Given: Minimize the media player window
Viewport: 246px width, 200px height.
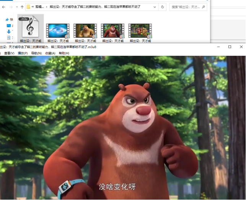Looking at the screenshot, I should (218, 47).
